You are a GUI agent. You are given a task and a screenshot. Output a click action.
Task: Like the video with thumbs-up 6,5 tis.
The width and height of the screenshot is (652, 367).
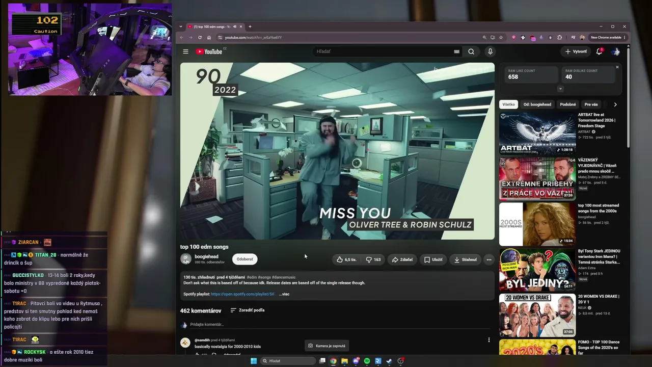(346, 259)
